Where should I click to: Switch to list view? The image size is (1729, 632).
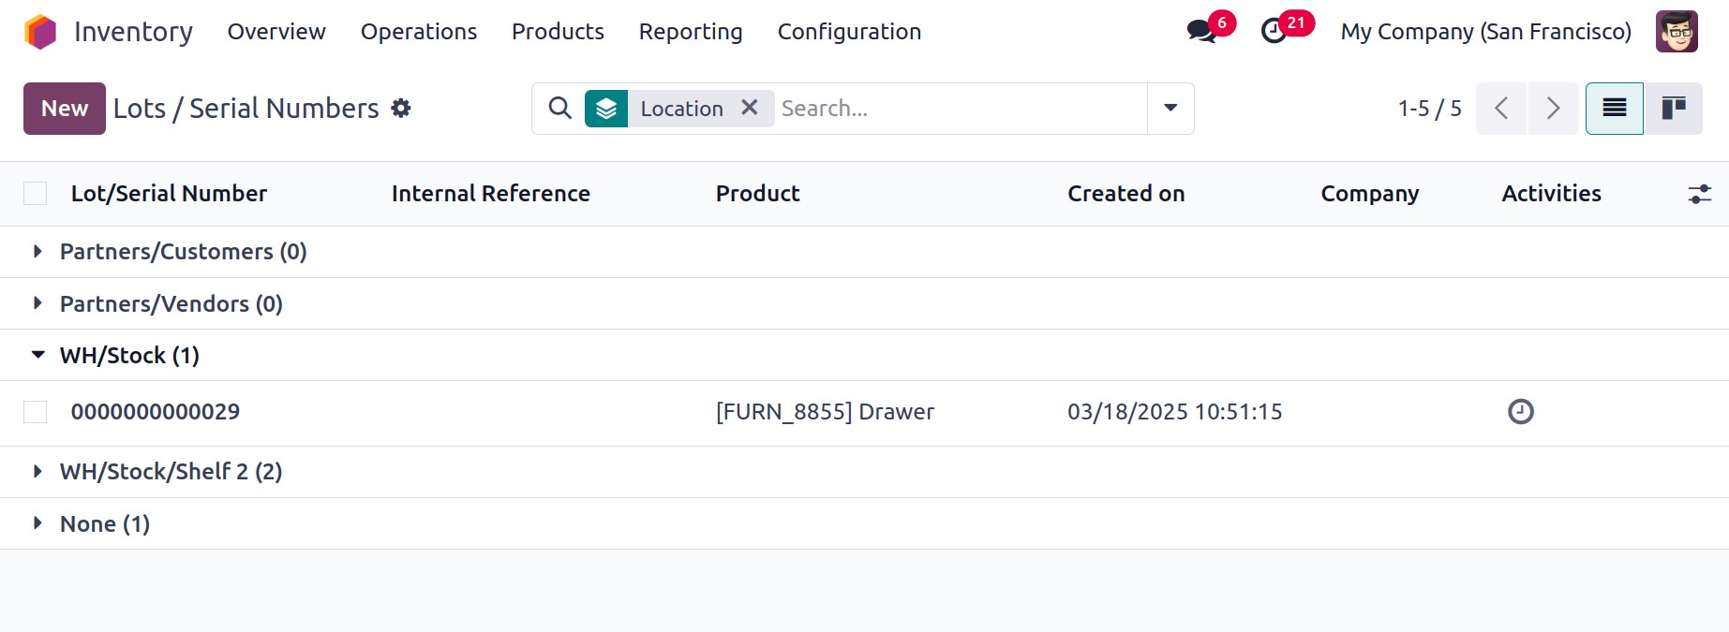coord(1614,109)
